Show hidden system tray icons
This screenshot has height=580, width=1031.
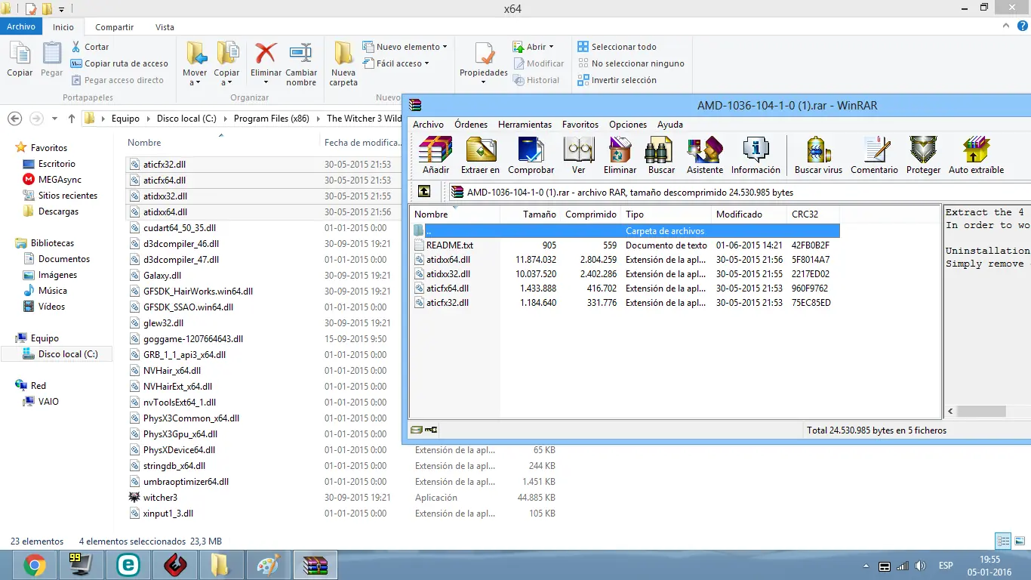(x=866, y=566)
